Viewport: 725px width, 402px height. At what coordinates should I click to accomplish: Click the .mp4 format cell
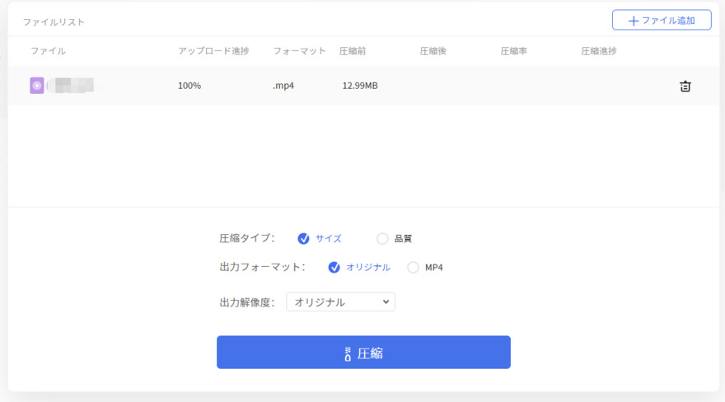pyautogui.click(x=283, y=86)
